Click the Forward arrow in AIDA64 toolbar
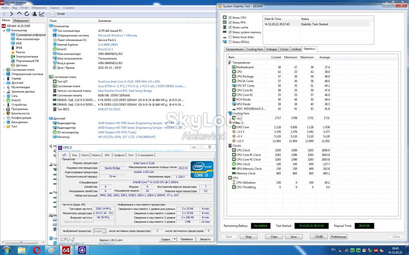 [12, 14]
